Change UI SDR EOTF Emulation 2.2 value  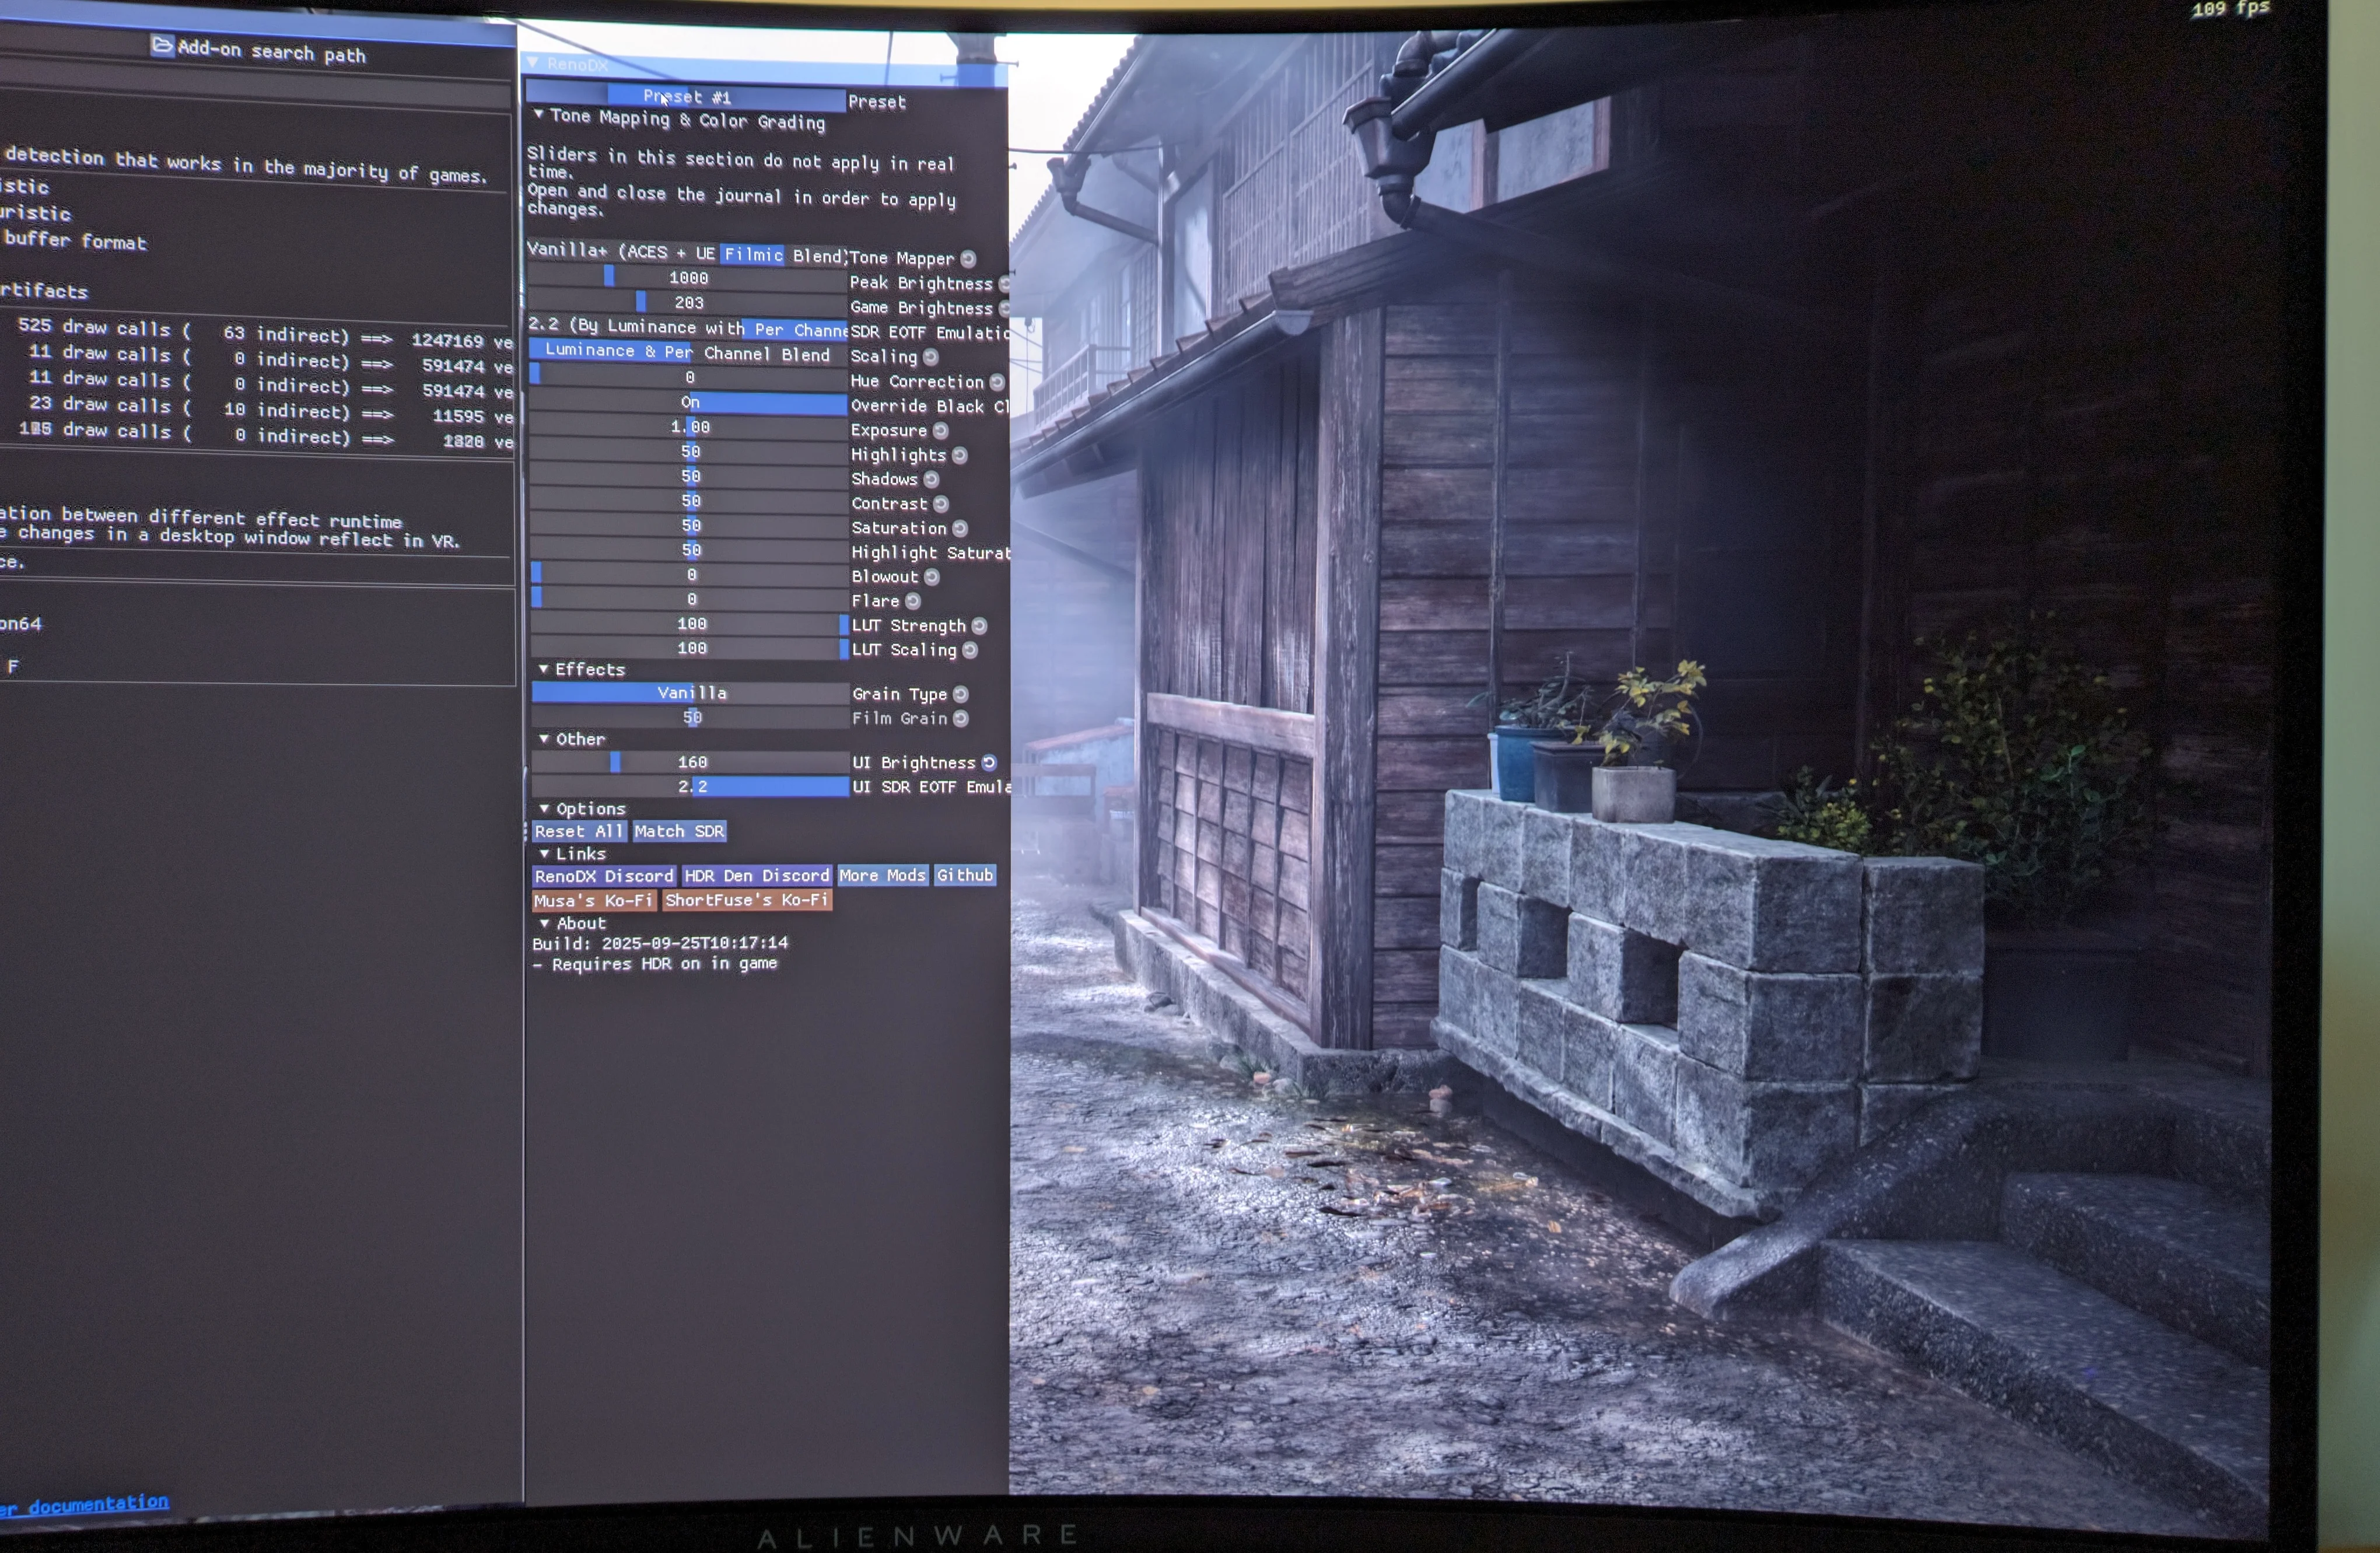click(690, 787)
